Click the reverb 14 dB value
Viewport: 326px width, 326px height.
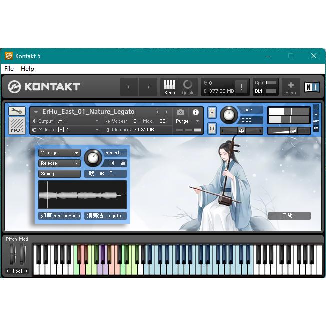pos(115,163)
